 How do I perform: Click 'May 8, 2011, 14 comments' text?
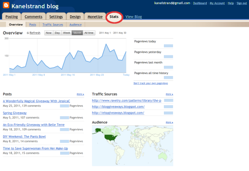point(20,141)
